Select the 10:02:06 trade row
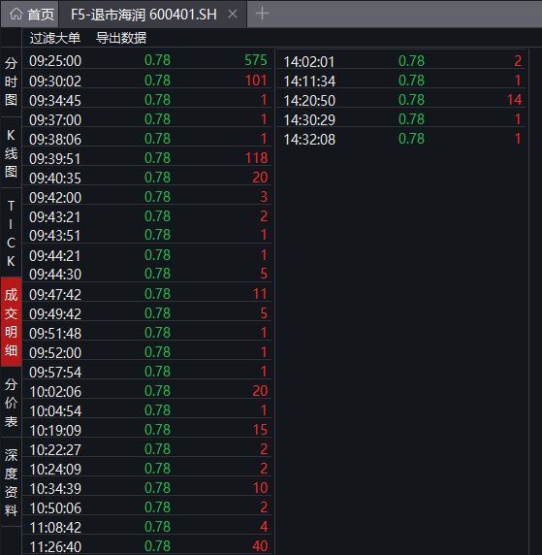This screenshot has height=555, width=542. [147, 391]
